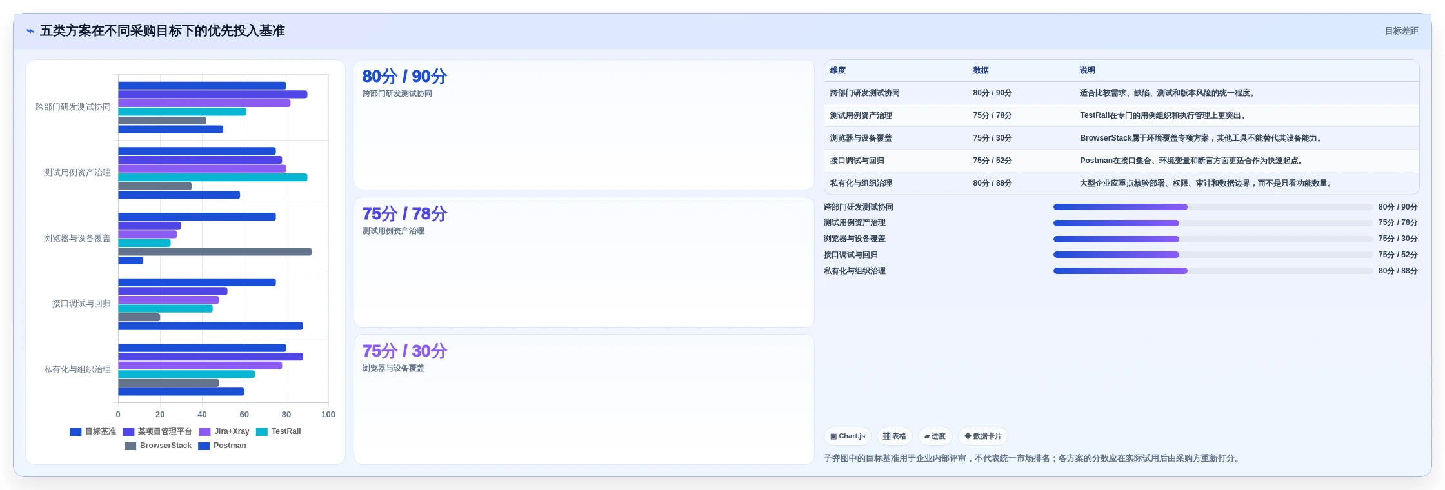Screen dimensions: 1445x490
Task: Click the 测试用例资产治理 progress bar
Action: (x=1213, y=223)
